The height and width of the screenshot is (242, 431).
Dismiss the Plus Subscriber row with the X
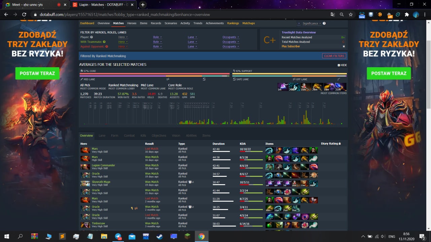point(344,46)
